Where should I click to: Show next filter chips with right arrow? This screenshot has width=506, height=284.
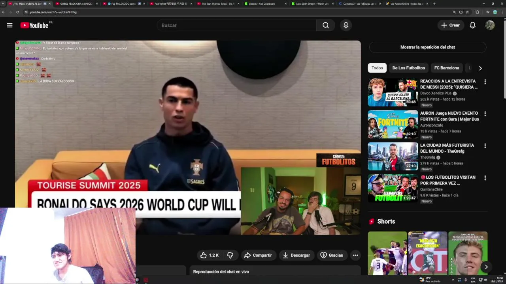(480, 68)
